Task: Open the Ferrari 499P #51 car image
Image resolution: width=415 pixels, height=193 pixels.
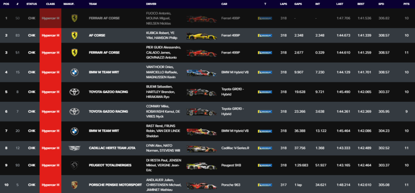Action: point(202,53)
